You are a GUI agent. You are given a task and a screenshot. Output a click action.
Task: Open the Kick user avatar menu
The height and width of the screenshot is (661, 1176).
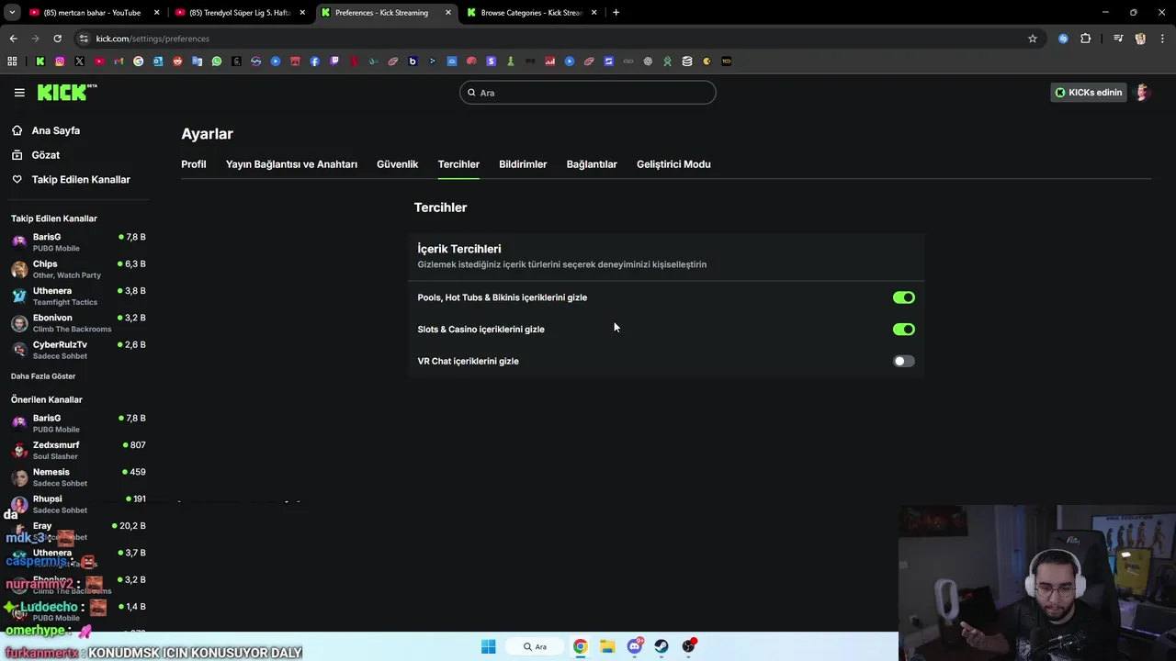click(x=1143, y=93)
